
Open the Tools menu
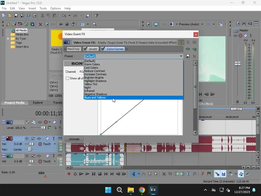[43, 8]
